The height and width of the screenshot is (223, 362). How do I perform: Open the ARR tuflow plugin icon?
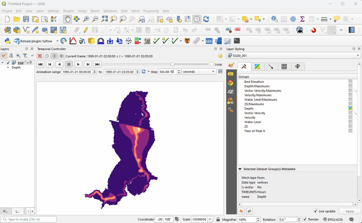pos(209,41)
